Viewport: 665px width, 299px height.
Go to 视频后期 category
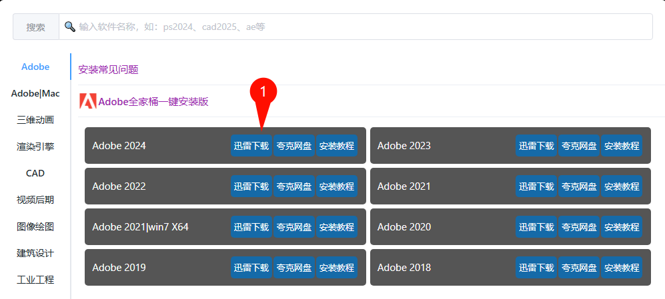35,200
